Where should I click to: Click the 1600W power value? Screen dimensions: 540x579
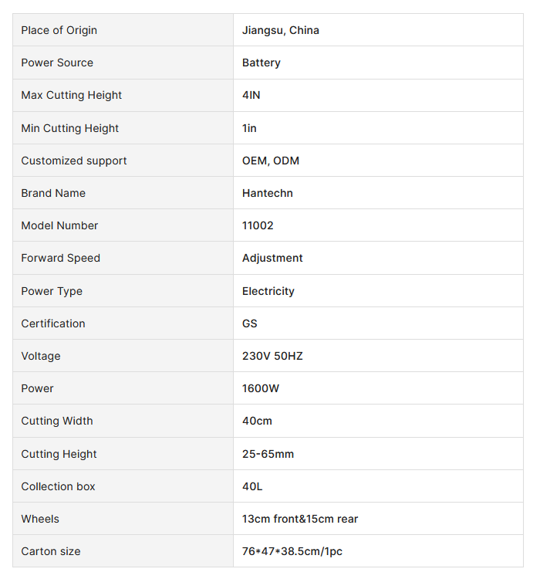point(261,388)
